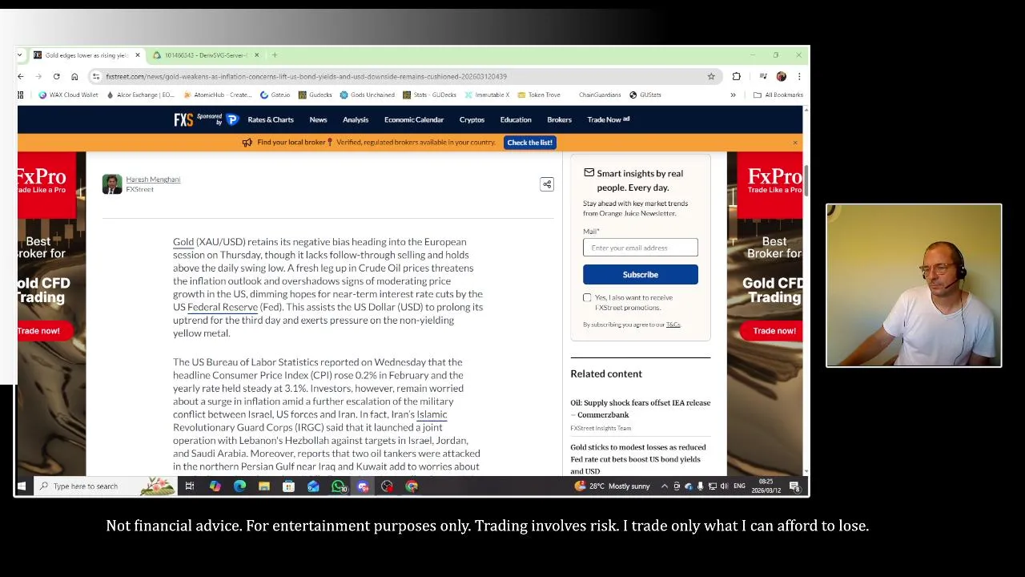Open WAX Cloud Wallet bookmark
Screen dimensions: 1025x577
pyautogui.click(x=68, y=95)
